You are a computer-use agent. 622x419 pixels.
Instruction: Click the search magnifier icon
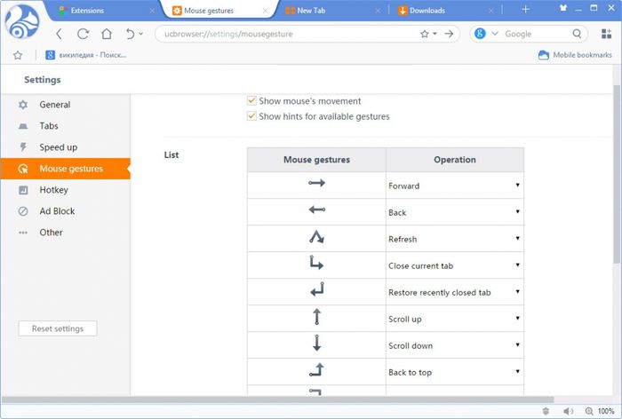point(577,34)
